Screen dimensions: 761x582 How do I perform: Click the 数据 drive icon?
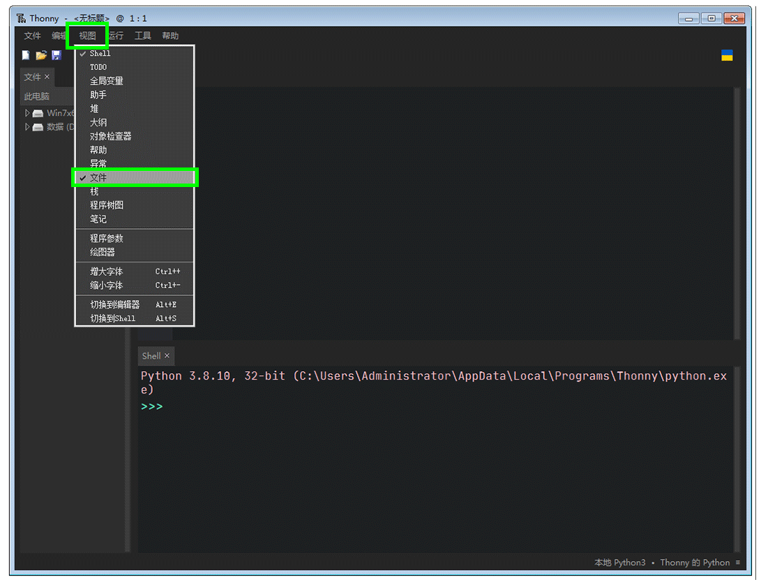[38, 127]
